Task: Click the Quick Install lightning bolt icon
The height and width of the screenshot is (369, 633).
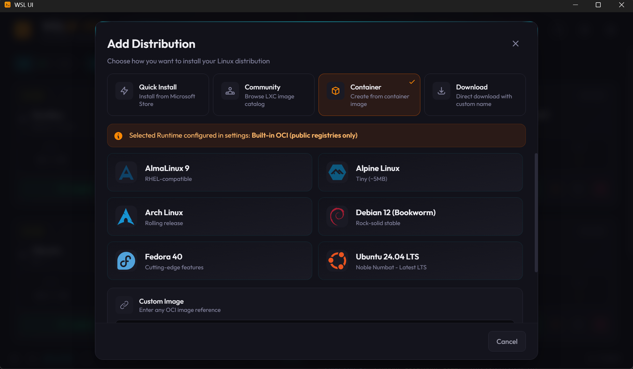Action: pos(124,91)
